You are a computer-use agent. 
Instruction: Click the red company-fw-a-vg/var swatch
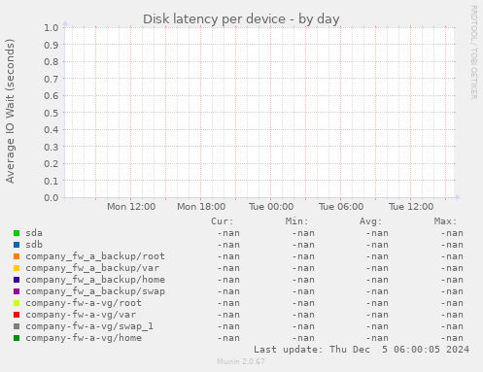(17, 315)
